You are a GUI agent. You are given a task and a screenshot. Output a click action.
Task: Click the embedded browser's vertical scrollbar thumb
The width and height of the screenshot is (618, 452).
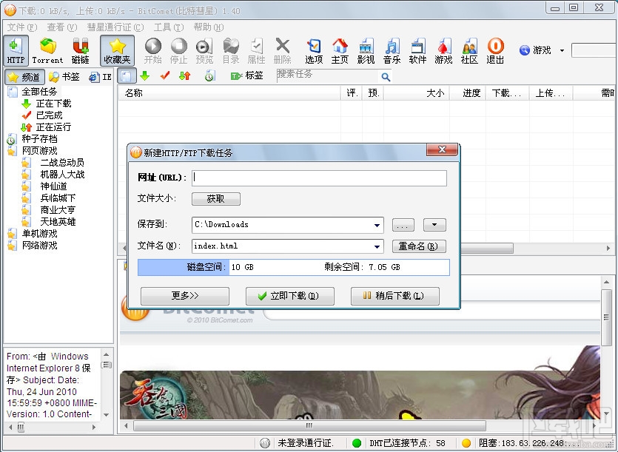[x=606, y=317]
